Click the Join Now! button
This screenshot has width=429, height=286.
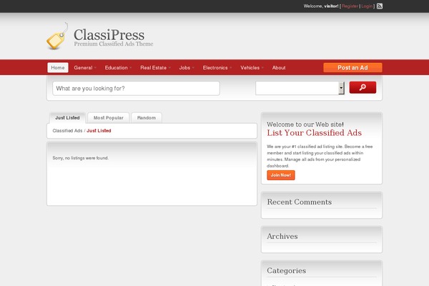coord(281,175)
